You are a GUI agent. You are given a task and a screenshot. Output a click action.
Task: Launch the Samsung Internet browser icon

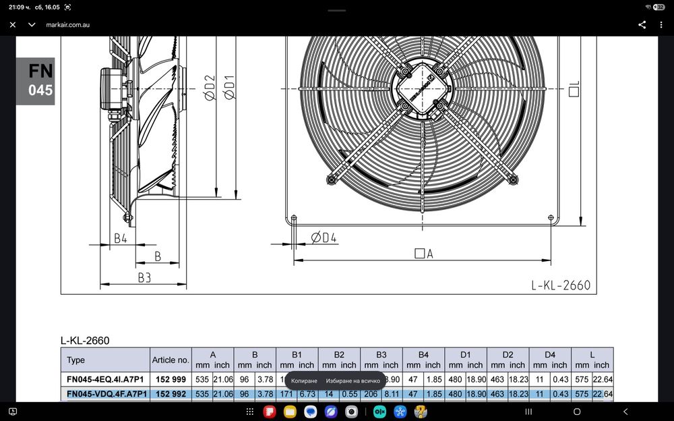pos(331,412)
